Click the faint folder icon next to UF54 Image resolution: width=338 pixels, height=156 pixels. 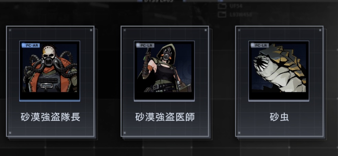tap(222, 6)
